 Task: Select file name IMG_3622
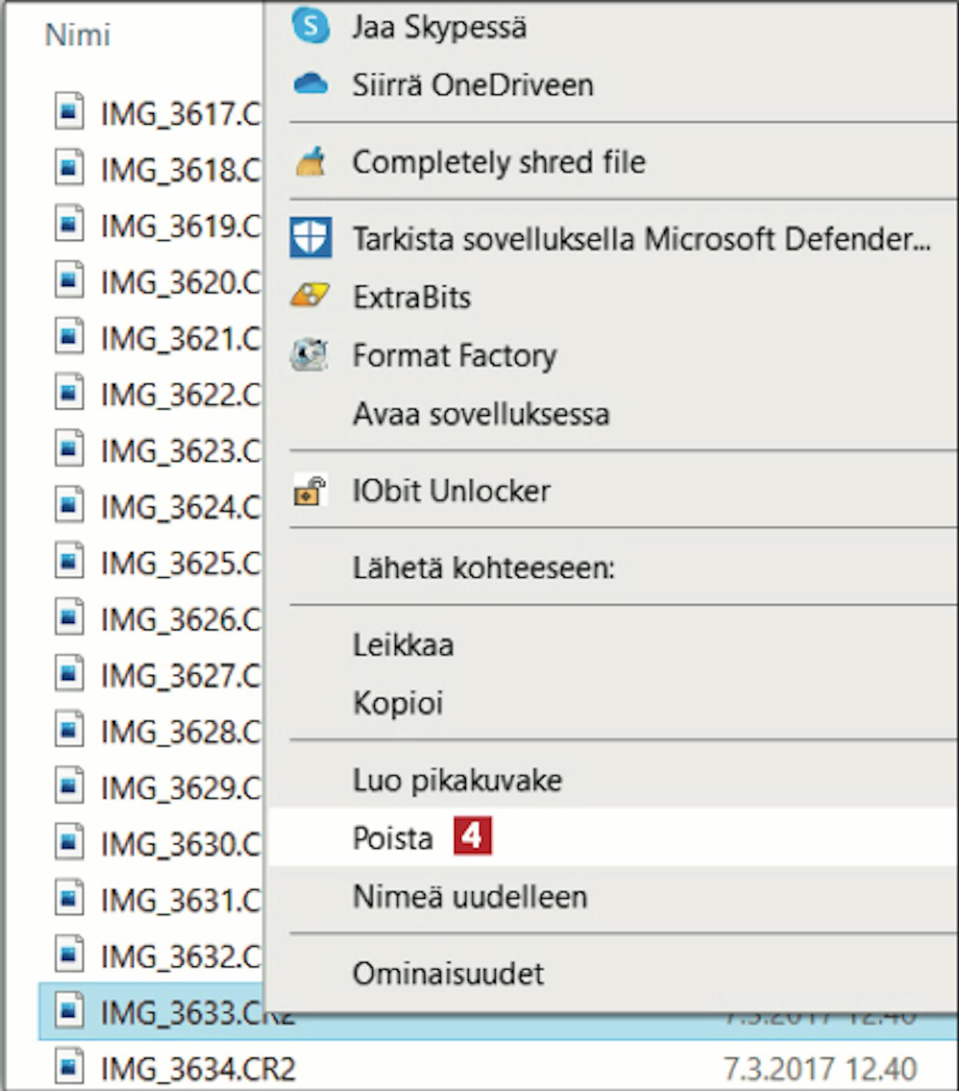pos(181,395)
